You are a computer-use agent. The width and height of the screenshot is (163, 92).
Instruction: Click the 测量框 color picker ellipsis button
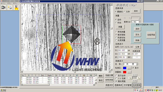tap(129, 72)
